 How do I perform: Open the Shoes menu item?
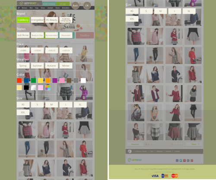[x=43, y=8]
